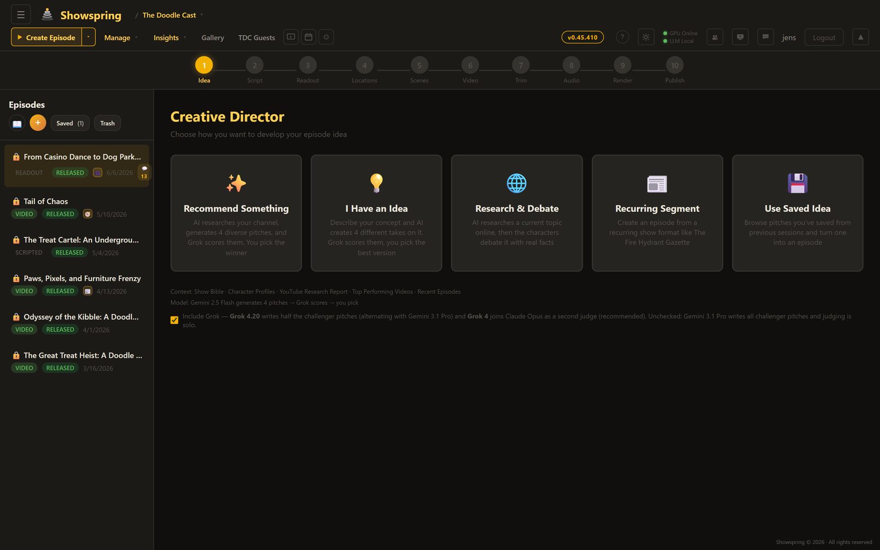The image size is (880, 550).
Task: Go to step 10 Publish
Action: [675, 70]
